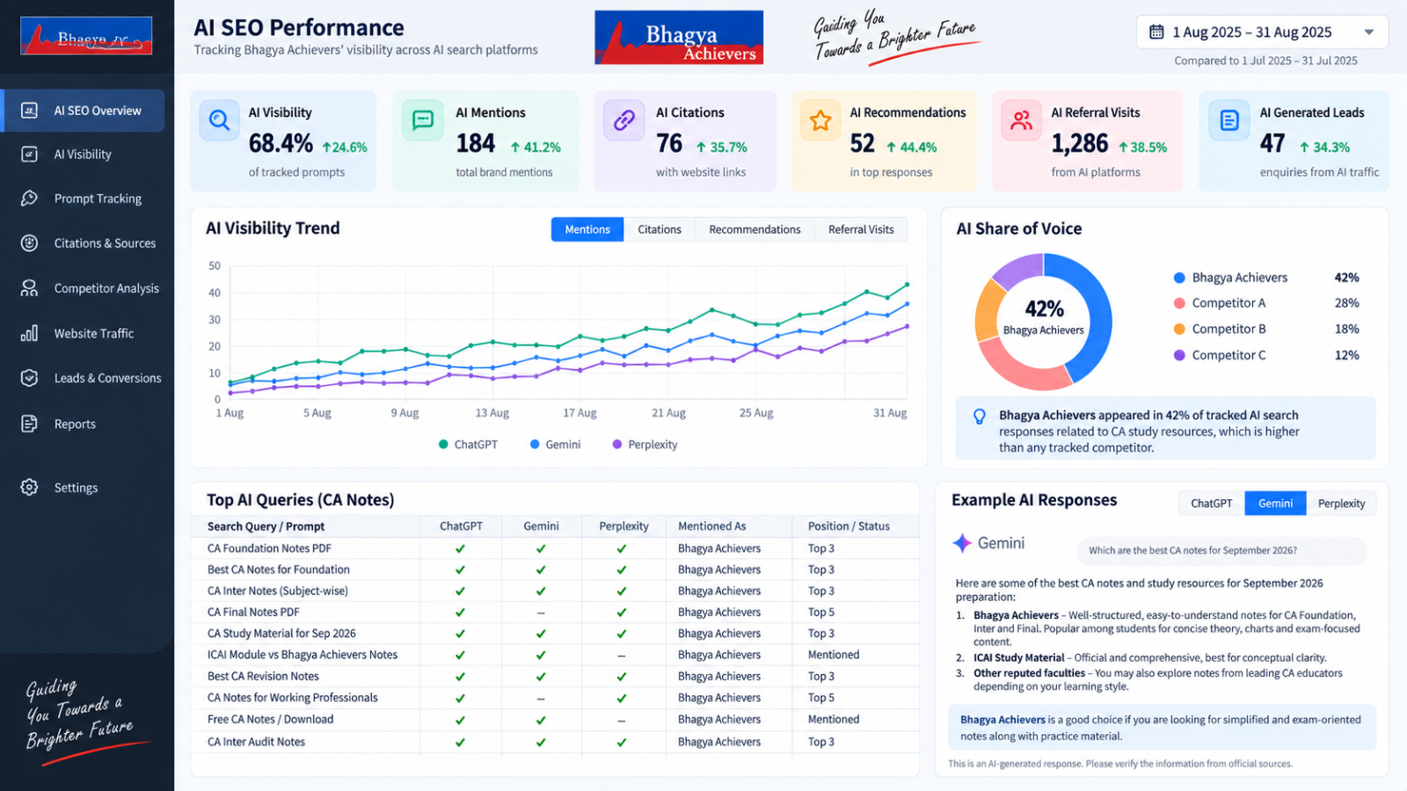1407x791 pixels.
Task: Click the document icon on AI Generated Leads card
Action: click(x=1229, y=120)
